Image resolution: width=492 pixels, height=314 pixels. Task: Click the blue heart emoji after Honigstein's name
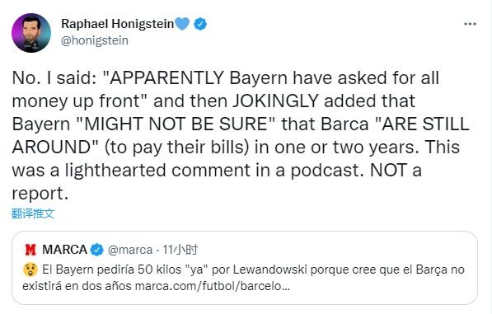182,24
